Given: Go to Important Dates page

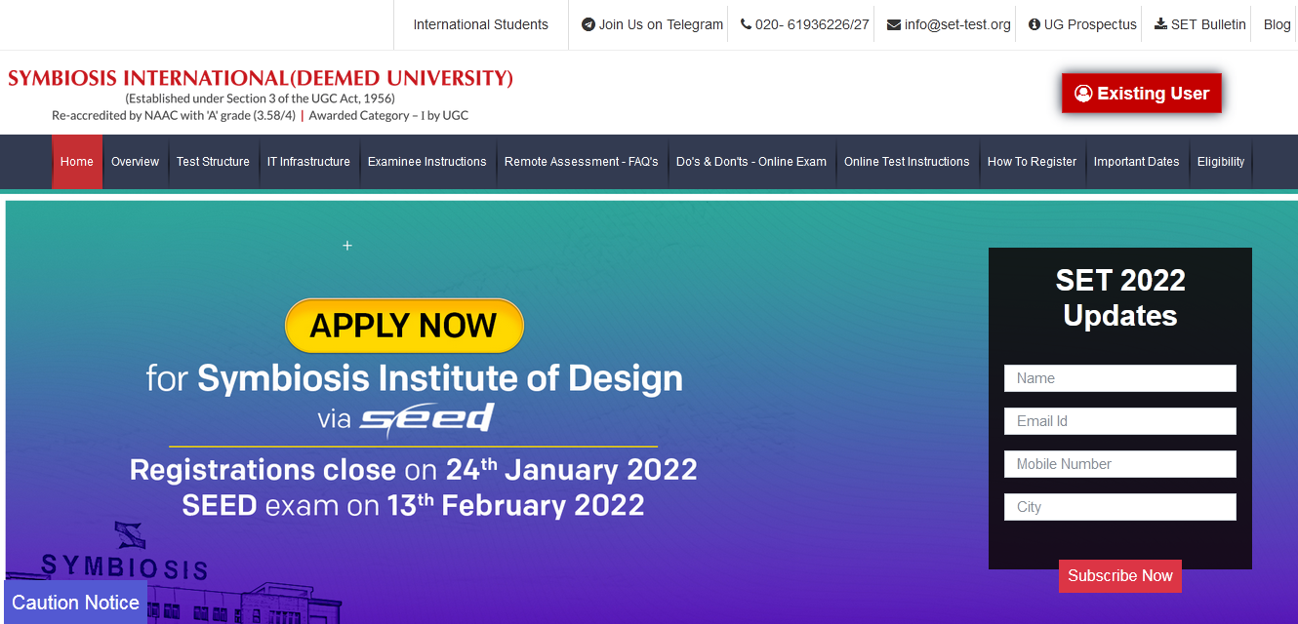Looking at the screenshot, I should pos(1136,162).
